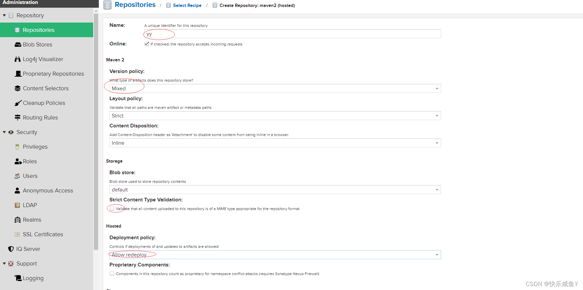Collapse the Support tree section

tap(4, 263)
